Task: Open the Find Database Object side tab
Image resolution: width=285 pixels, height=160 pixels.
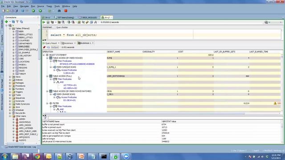Action: (2, 62)
